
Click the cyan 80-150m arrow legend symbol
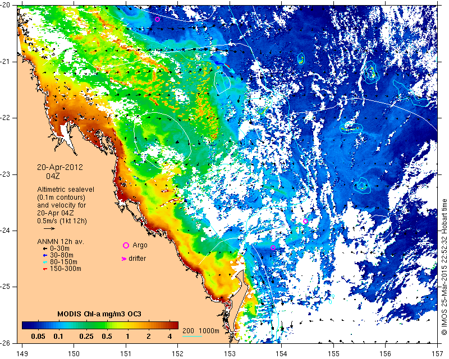[x=45, y=262]
